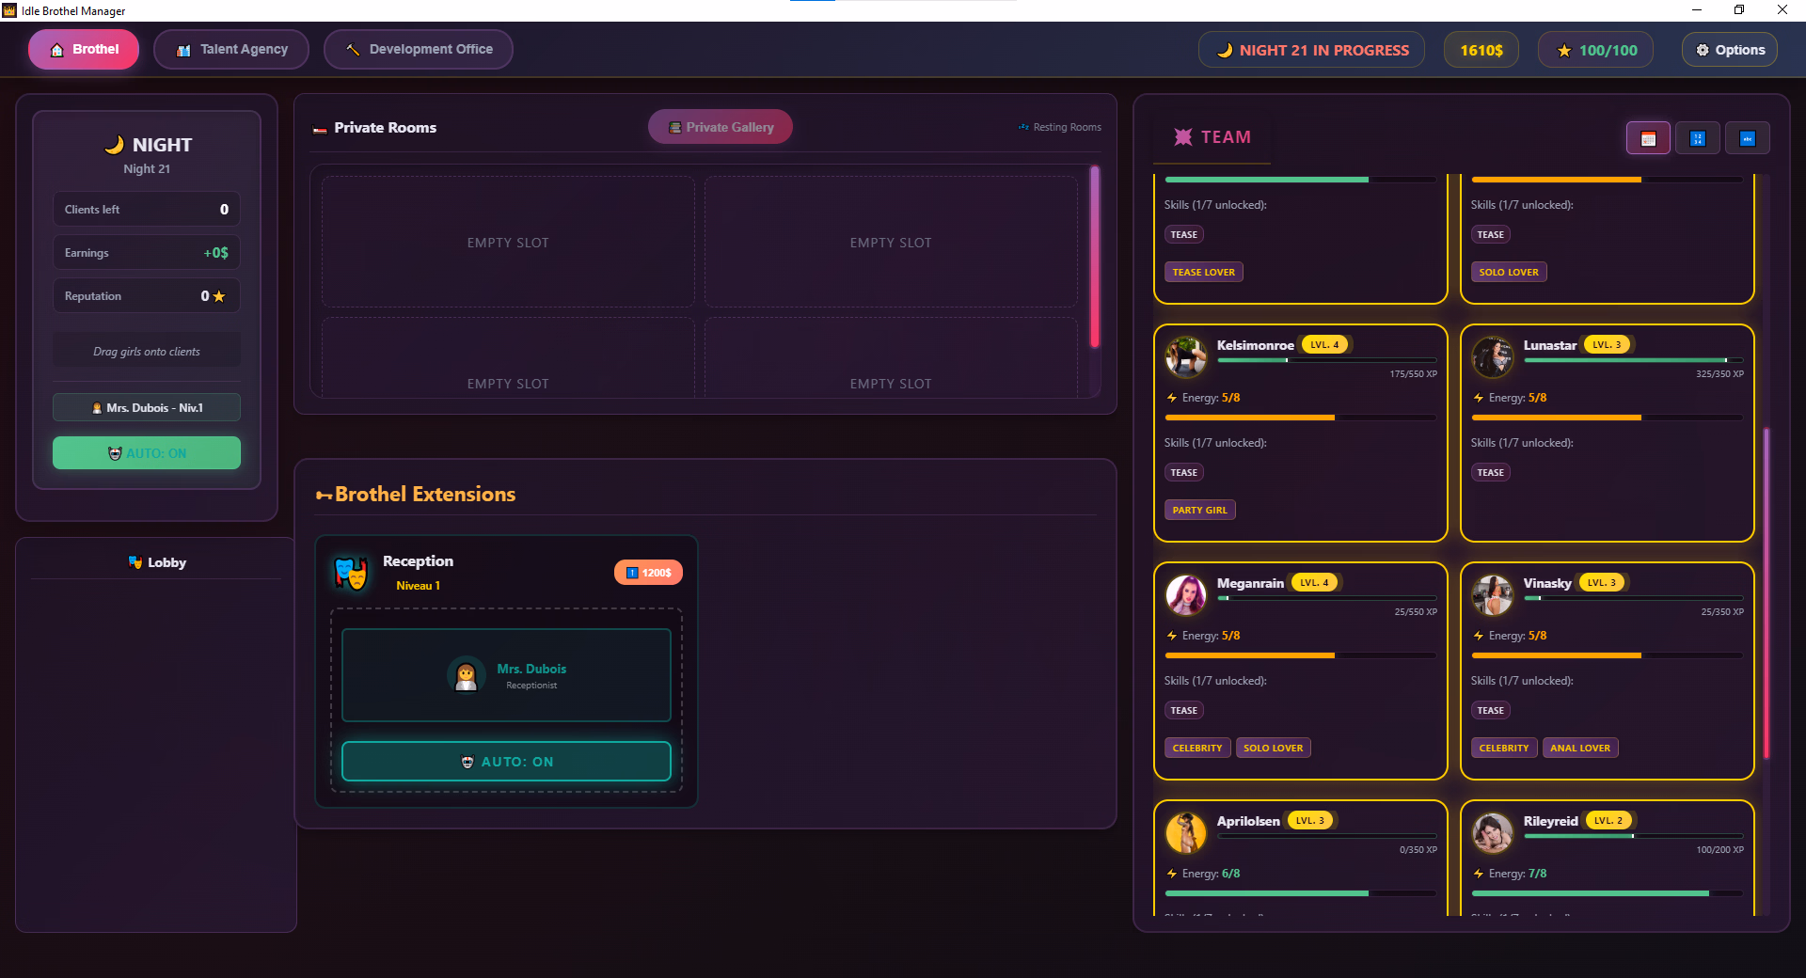Screen dimensions: 1806x978
Task: Click Rileyreid's green energy bar
Action: [x=1608, y=893]
